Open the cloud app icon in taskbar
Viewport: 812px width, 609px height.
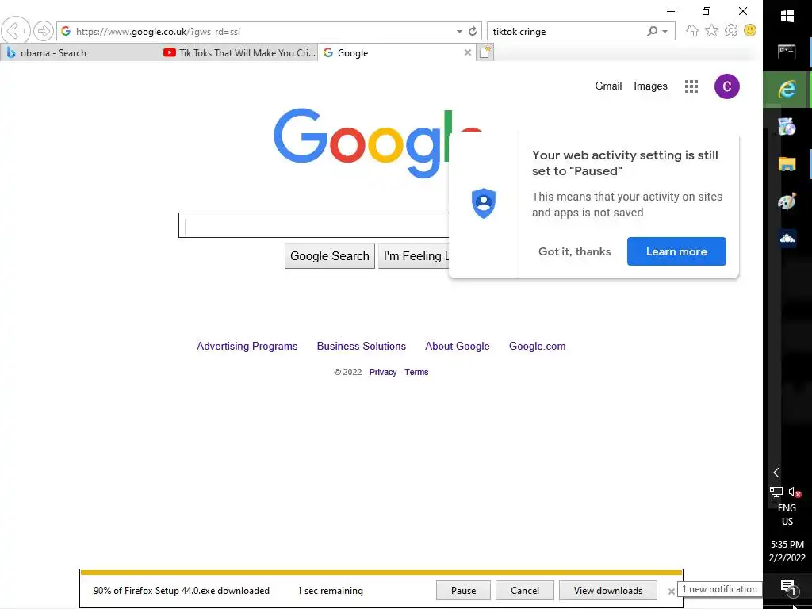pyautogui.click(x=787, y=239)
